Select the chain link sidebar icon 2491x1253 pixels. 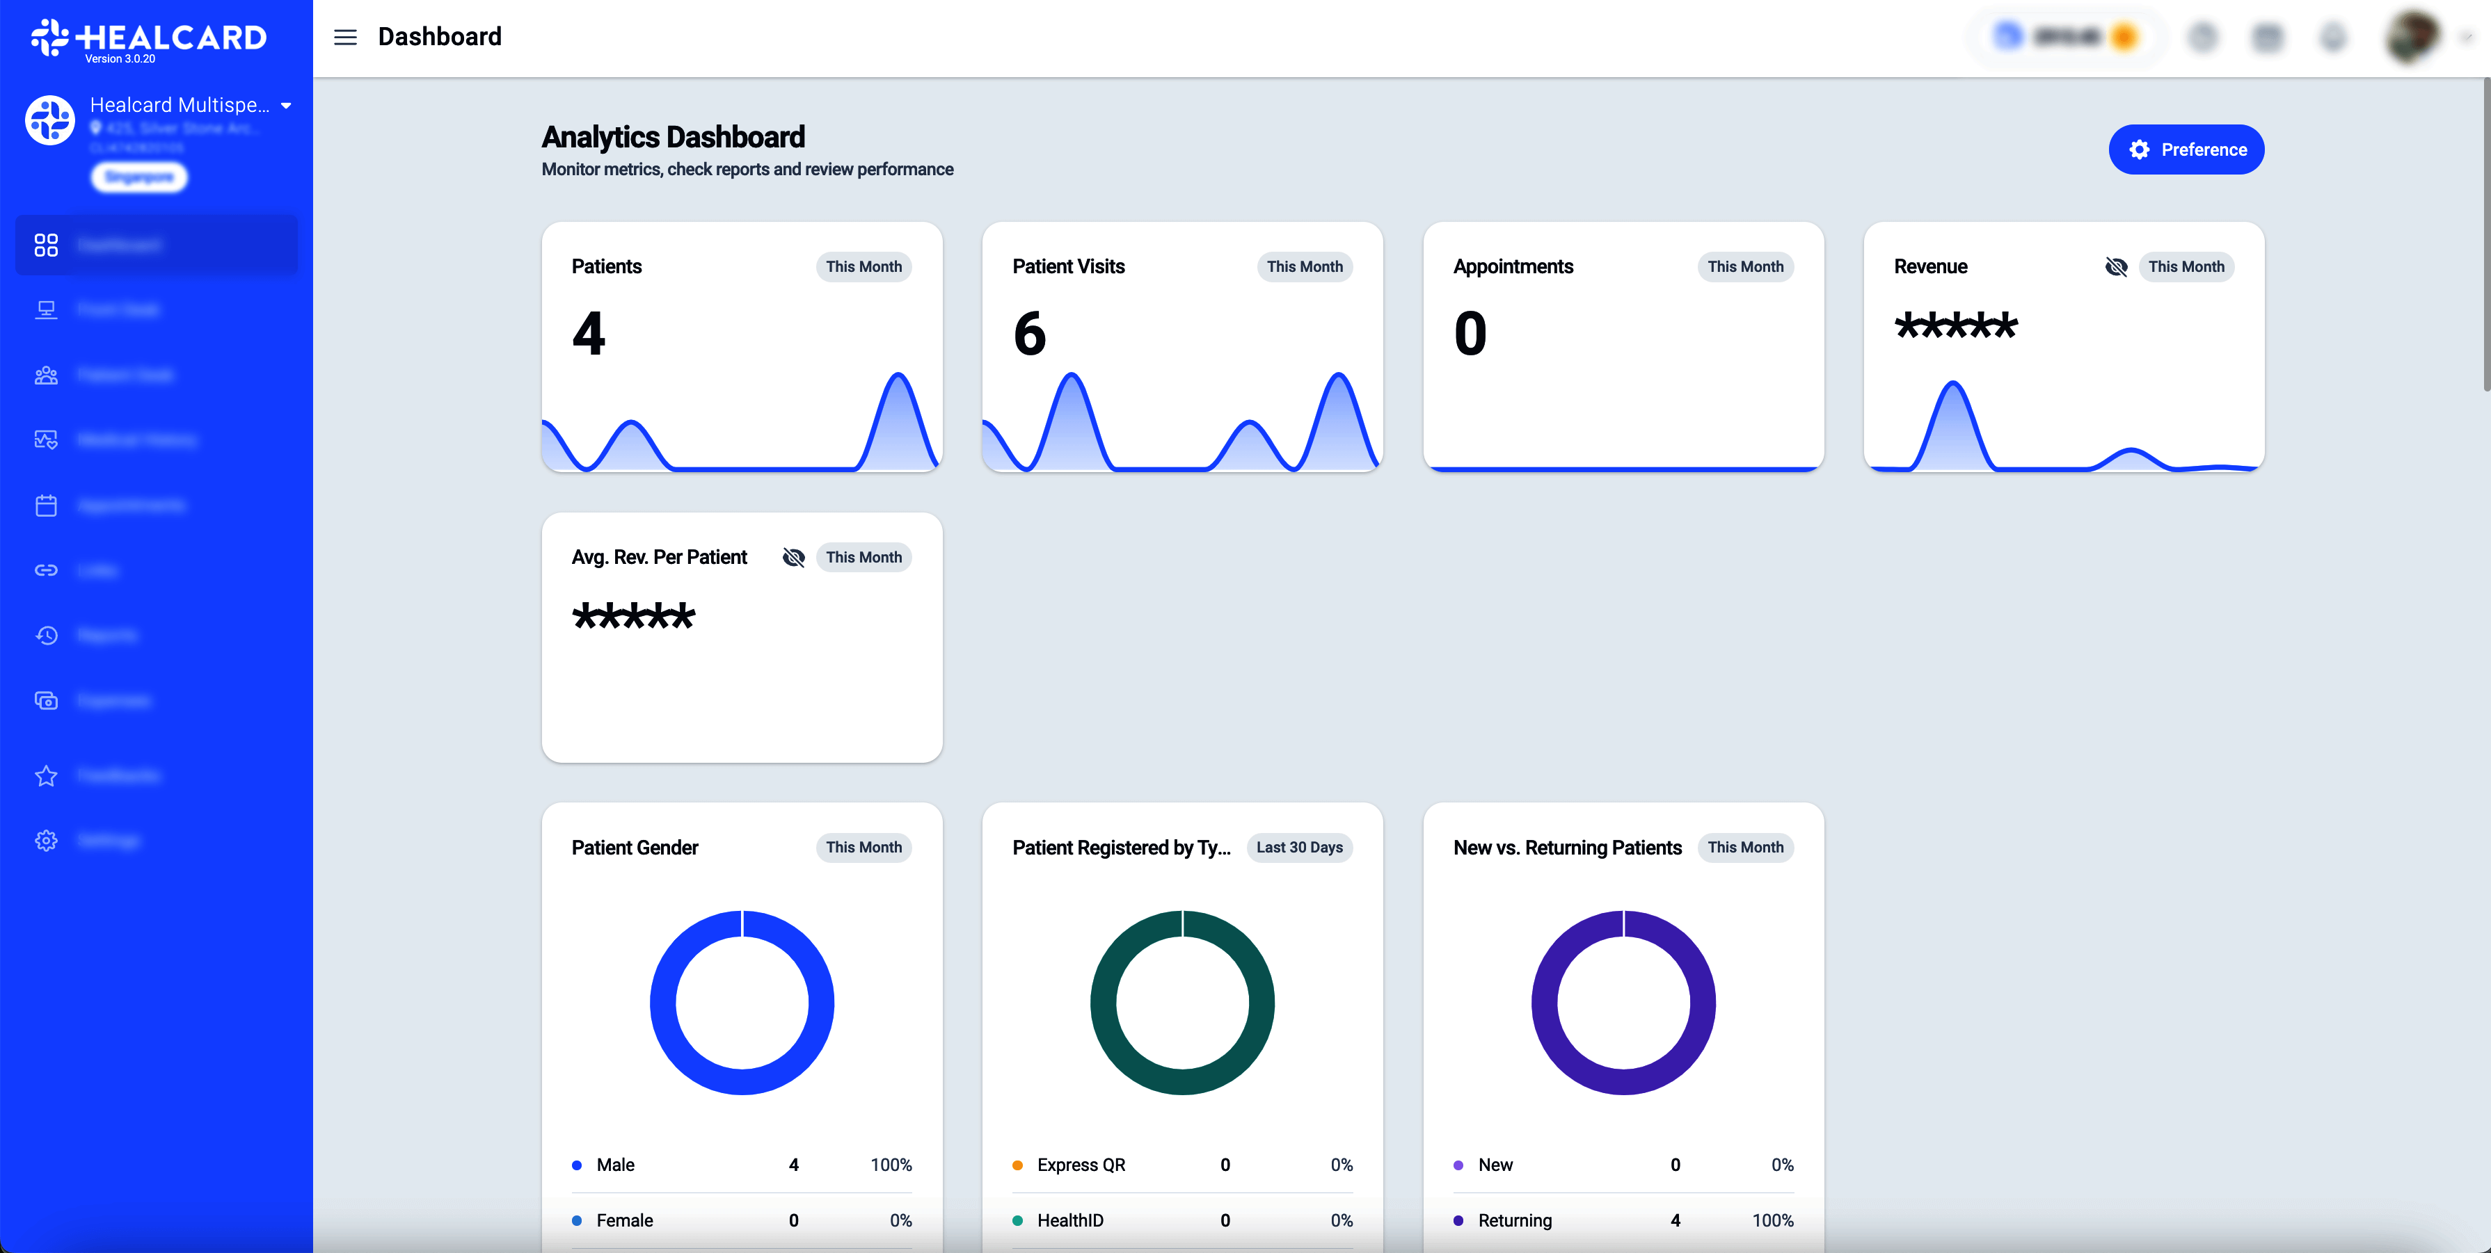click(45, 570)
